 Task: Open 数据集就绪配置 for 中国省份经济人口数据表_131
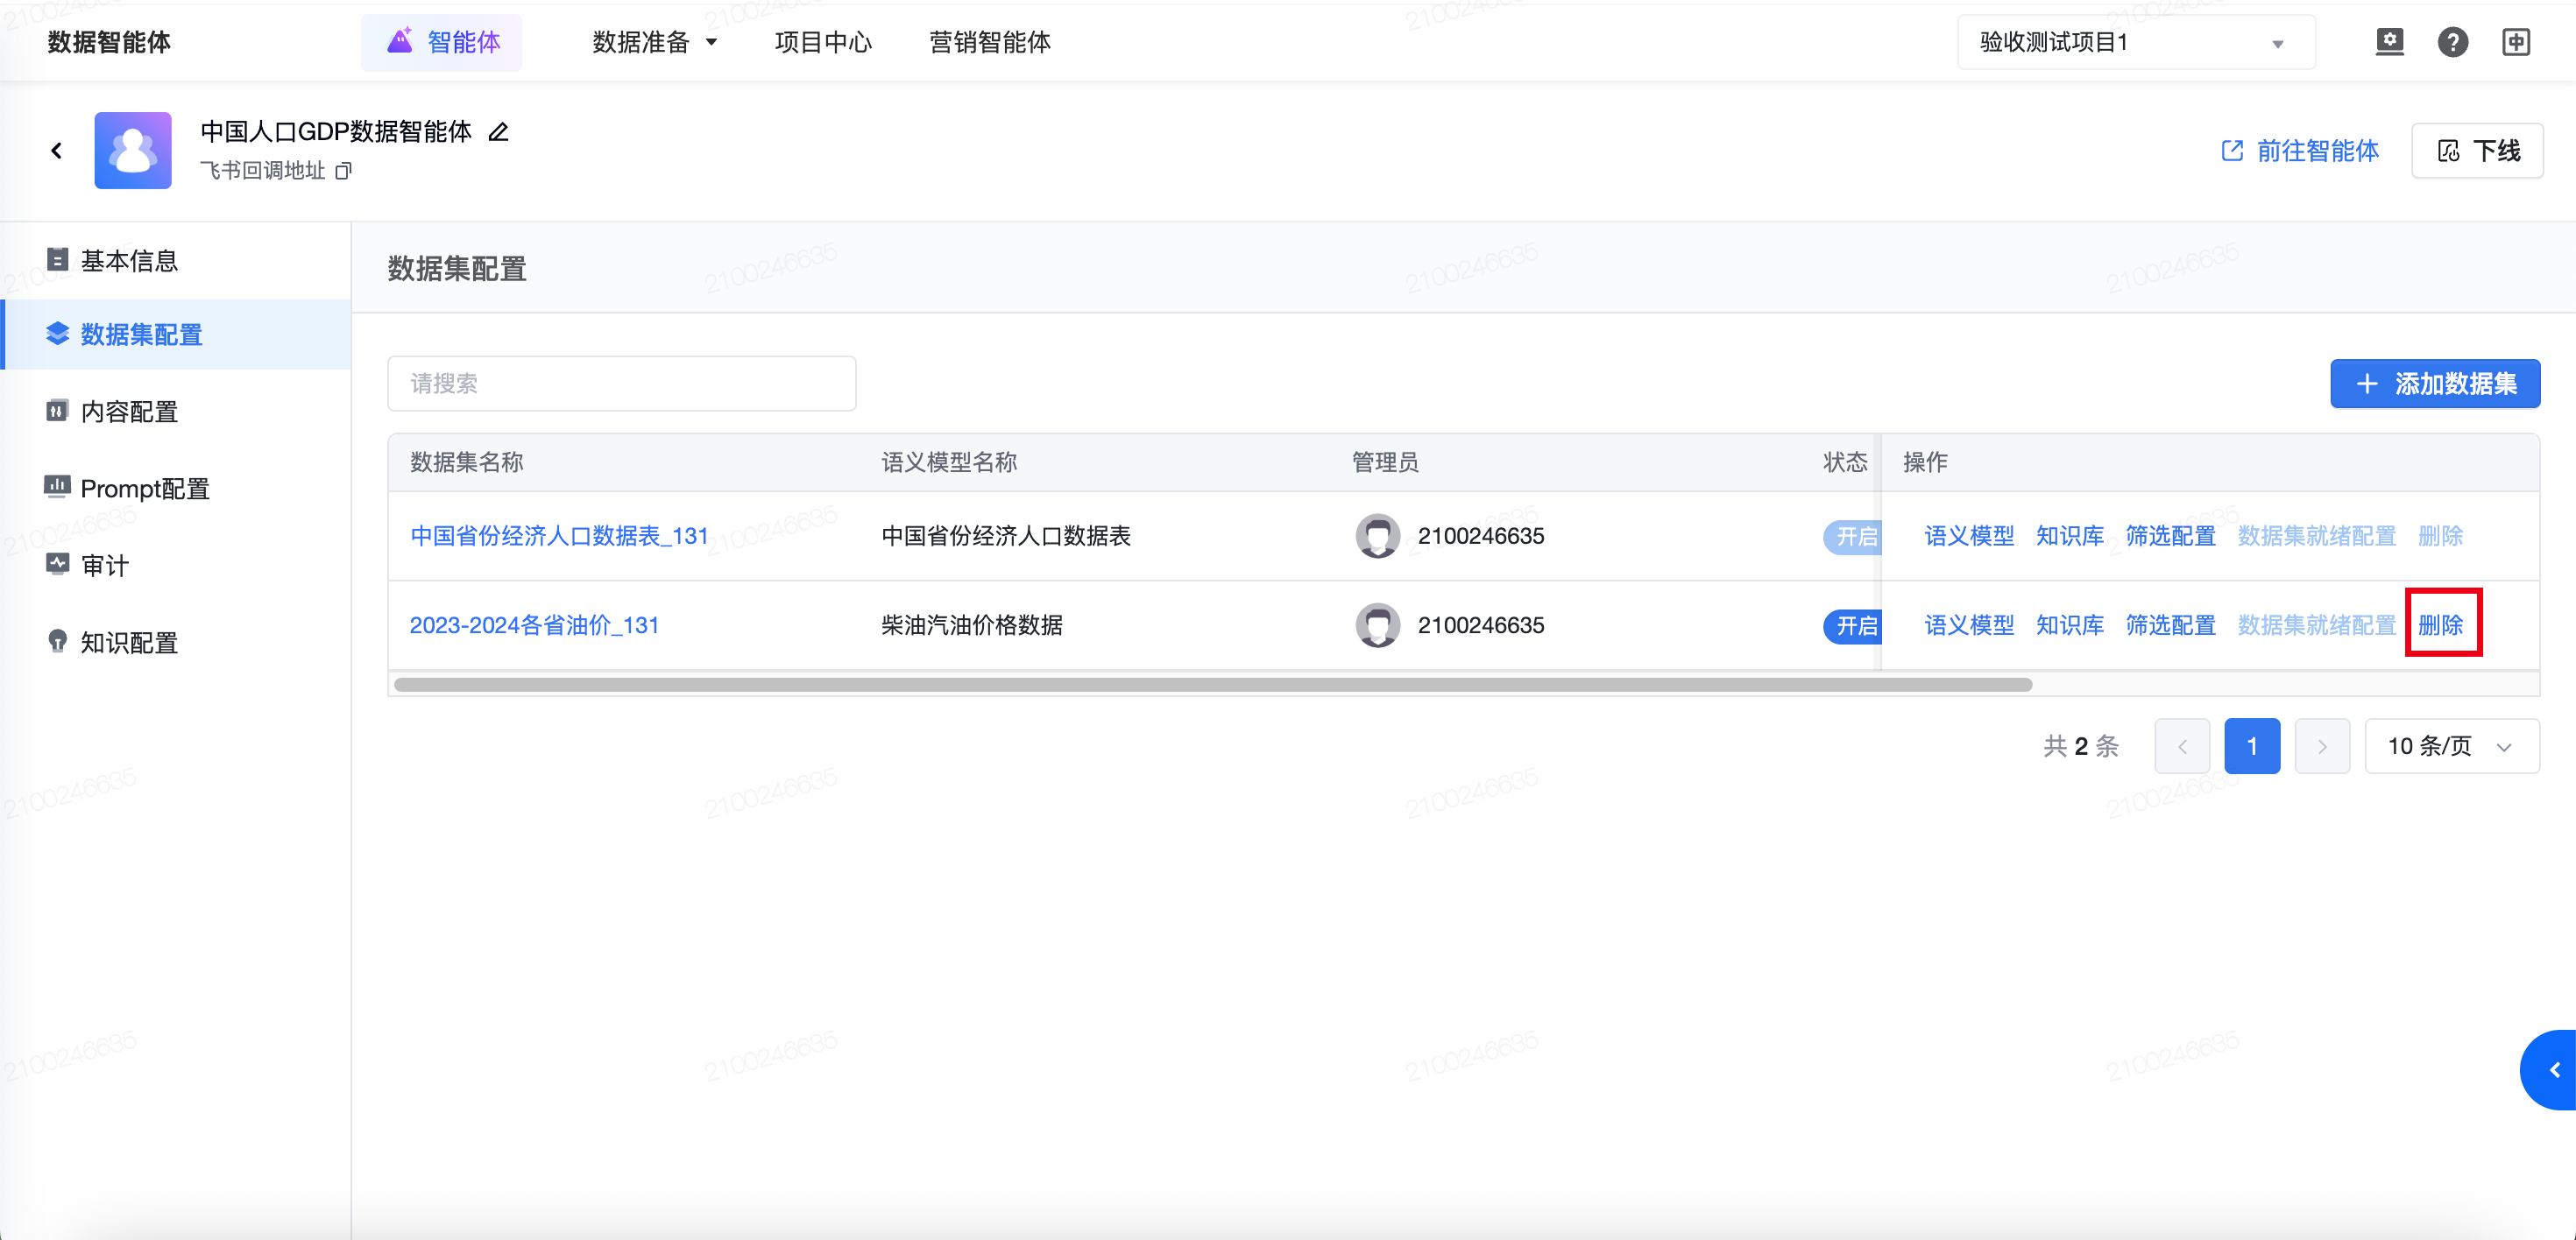(x=2317, y=537)
